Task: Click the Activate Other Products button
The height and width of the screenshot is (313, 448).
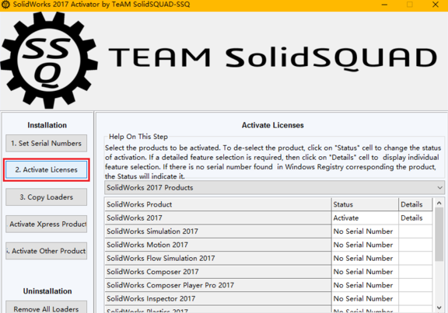Action: 47,251
